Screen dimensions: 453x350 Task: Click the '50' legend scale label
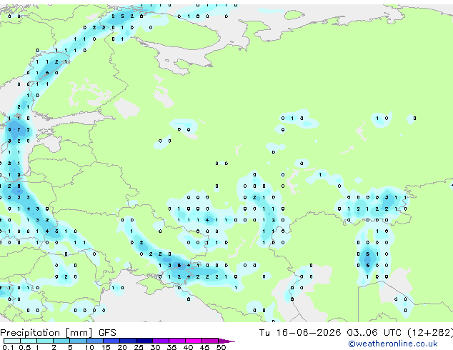point(221,347)
